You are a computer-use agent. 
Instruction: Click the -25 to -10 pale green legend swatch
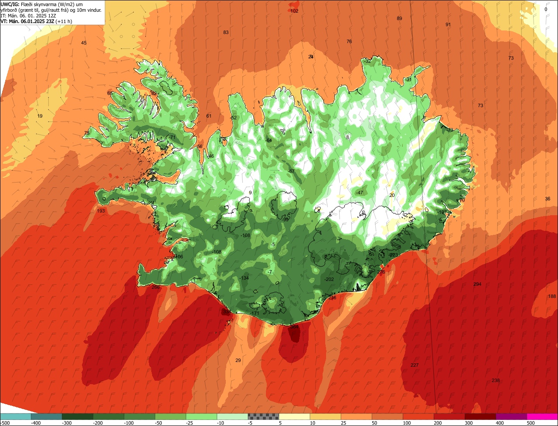(201, 416)
